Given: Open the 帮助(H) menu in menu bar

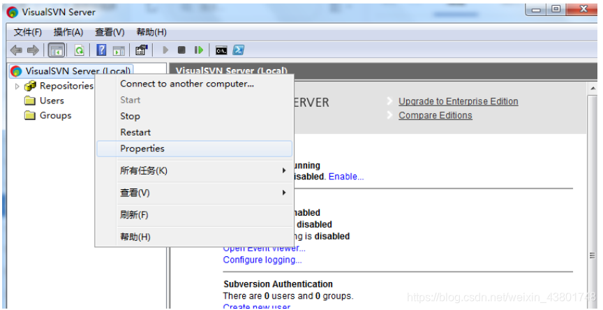Looking at the screenshot, I should 151,32.
